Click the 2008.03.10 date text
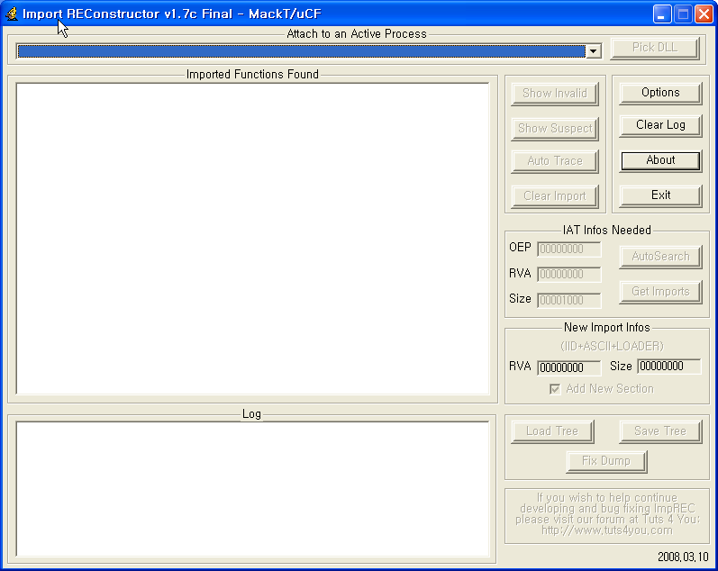The height and width of the screenshot is (571, 718). 683,557
